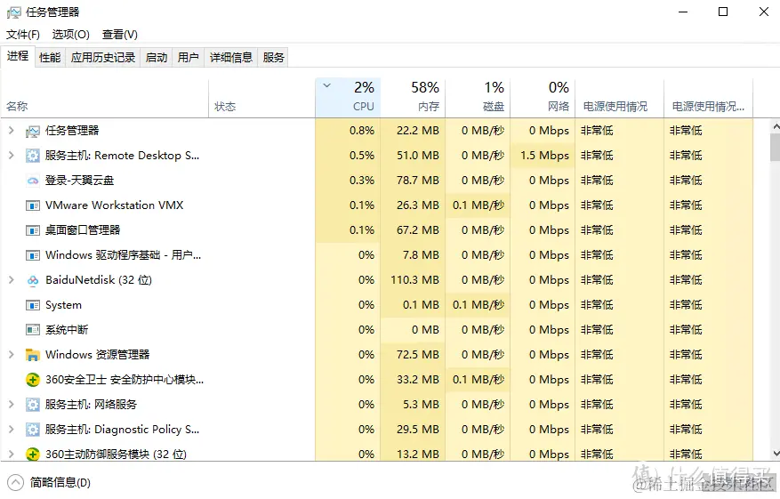This screenshot has height=499, width=780.
Task: Click the System process icon
Action: coord(33,305)
